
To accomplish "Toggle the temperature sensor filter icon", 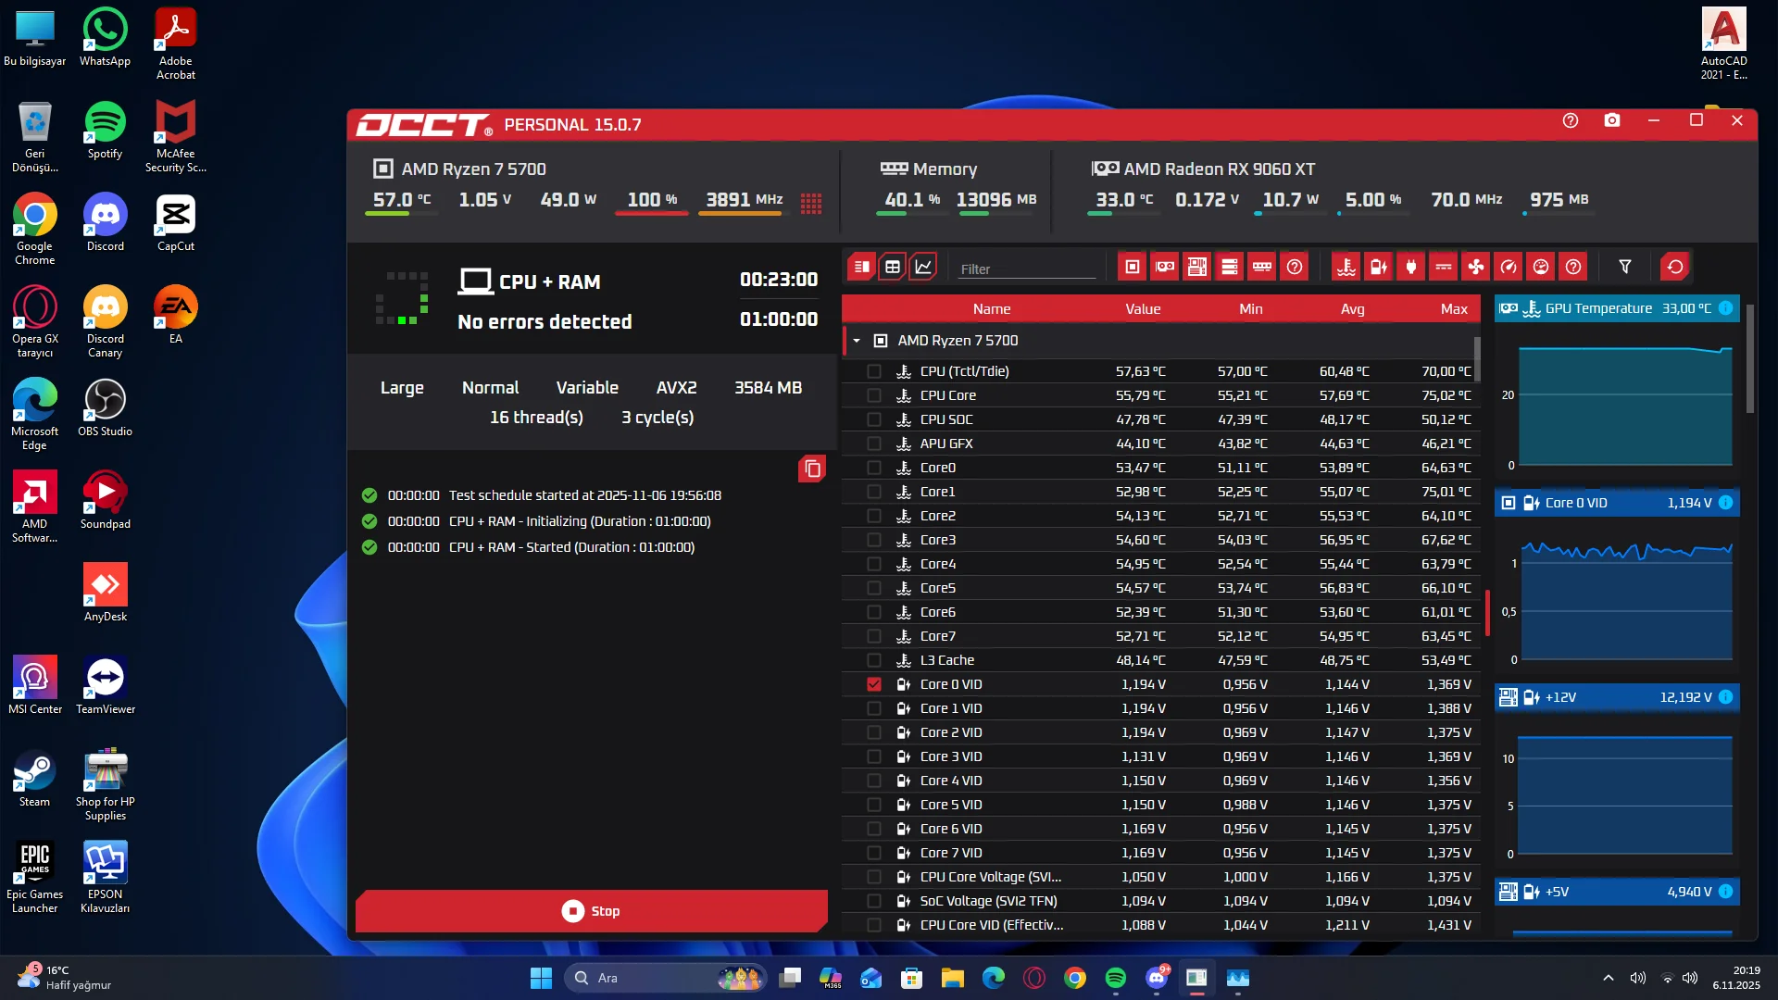I will coord(1346,267).
